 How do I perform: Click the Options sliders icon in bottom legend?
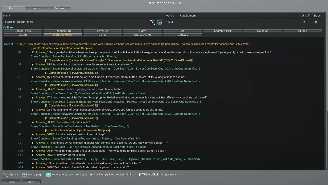5,175
